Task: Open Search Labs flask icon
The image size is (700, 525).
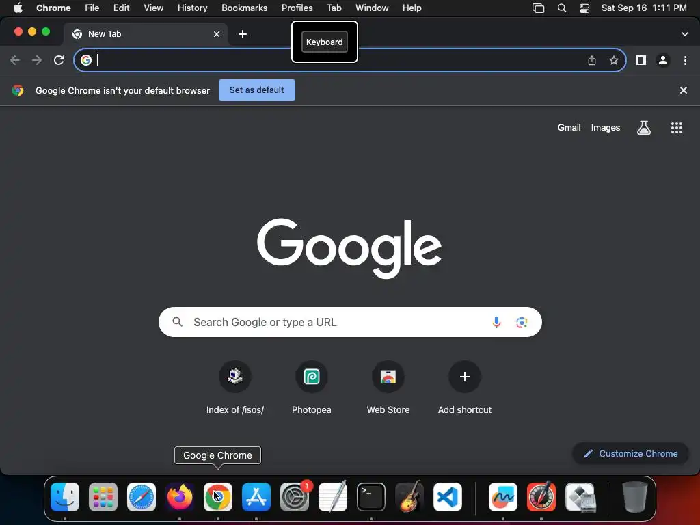Action: tap(644, 128)
